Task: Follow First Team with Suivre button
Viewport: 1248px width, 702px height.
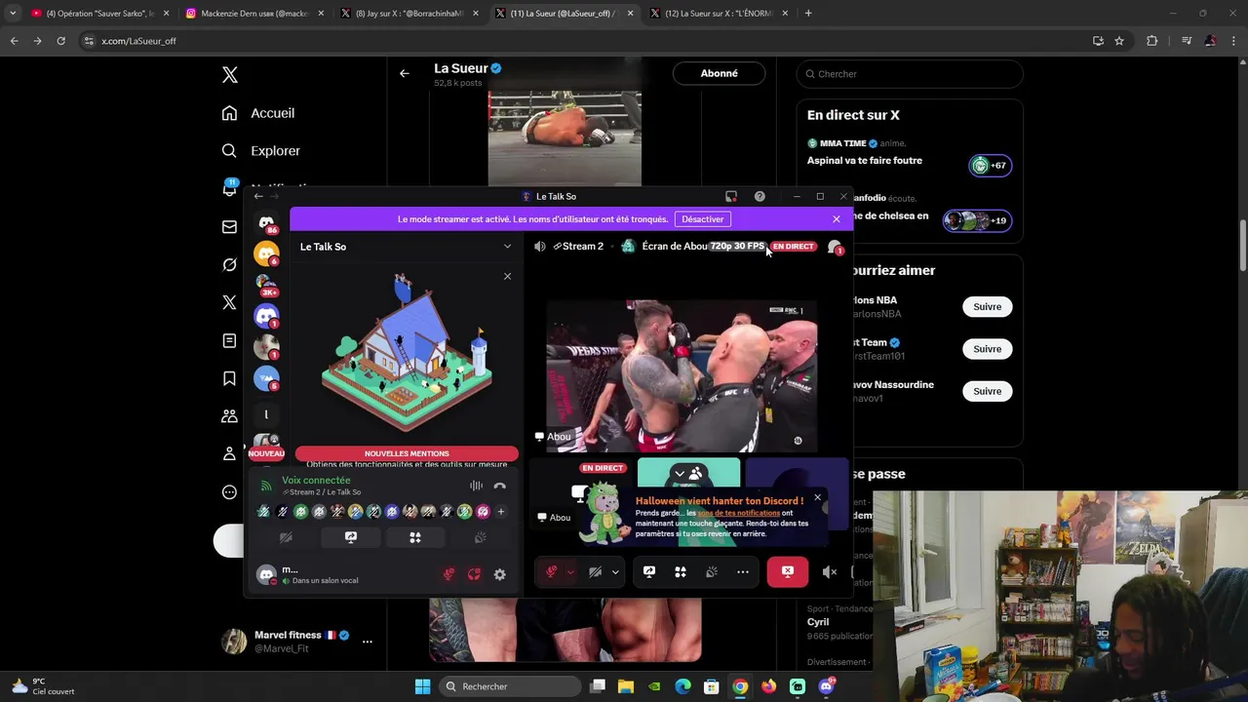Action: [987, 349]
